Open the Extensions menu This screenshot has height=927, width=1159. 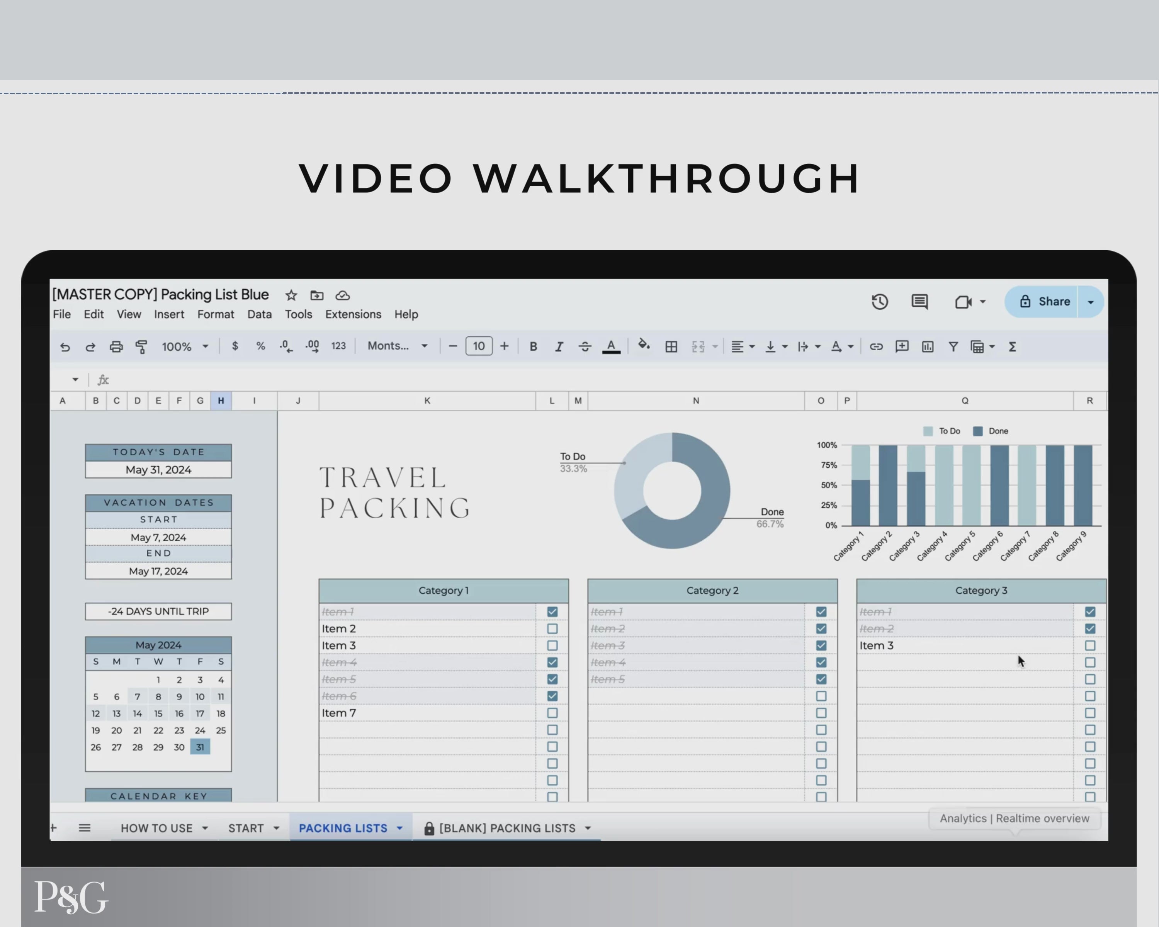[353, 314]
